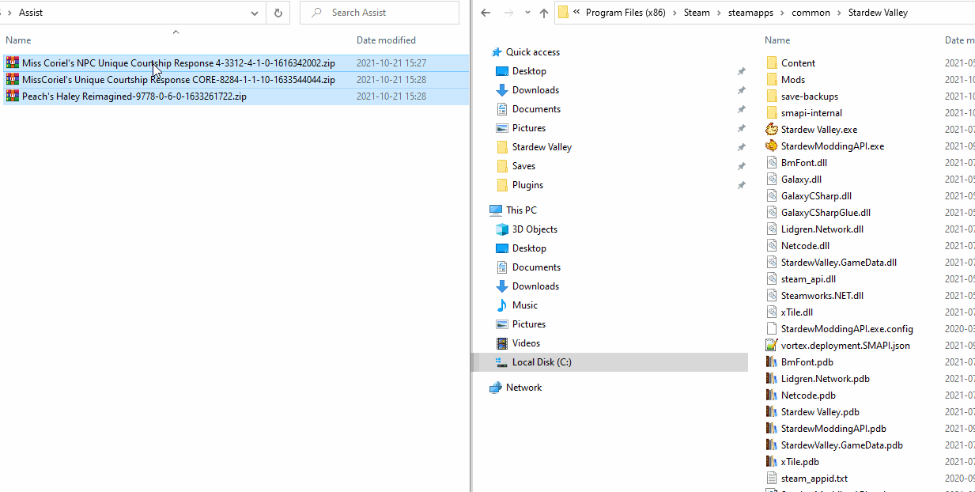Click the Search Assist field

click(380, 13)
